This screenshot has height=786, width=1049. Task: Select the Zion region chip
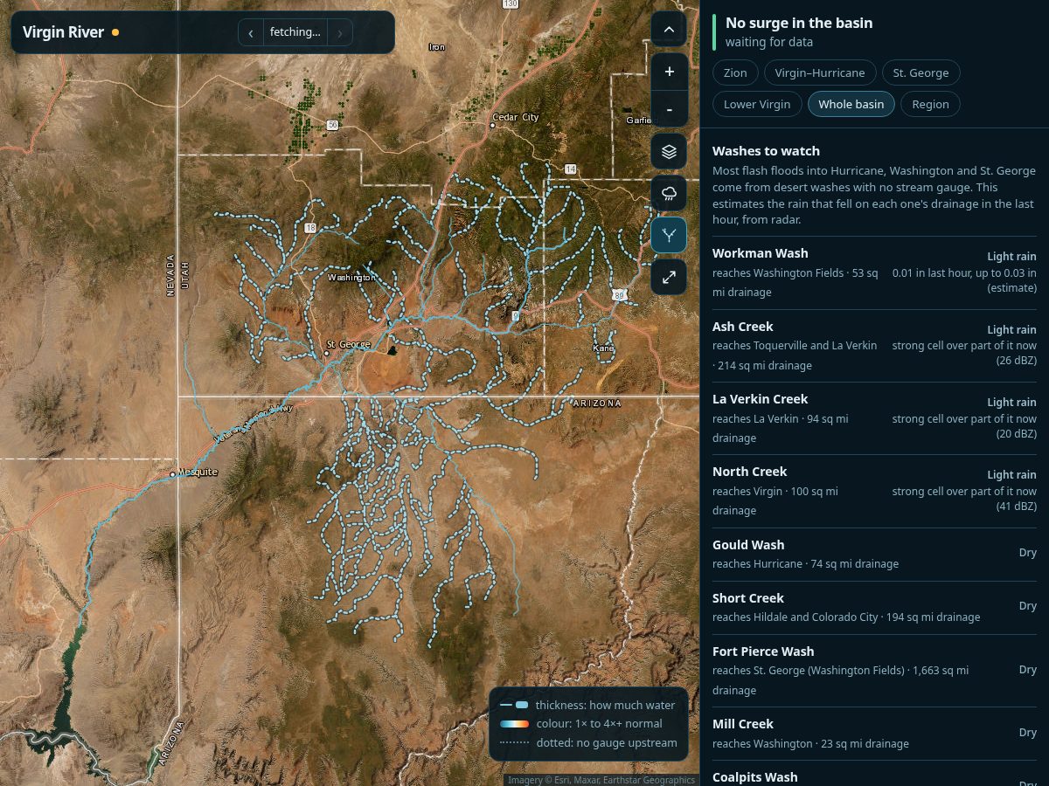point(735,72)
